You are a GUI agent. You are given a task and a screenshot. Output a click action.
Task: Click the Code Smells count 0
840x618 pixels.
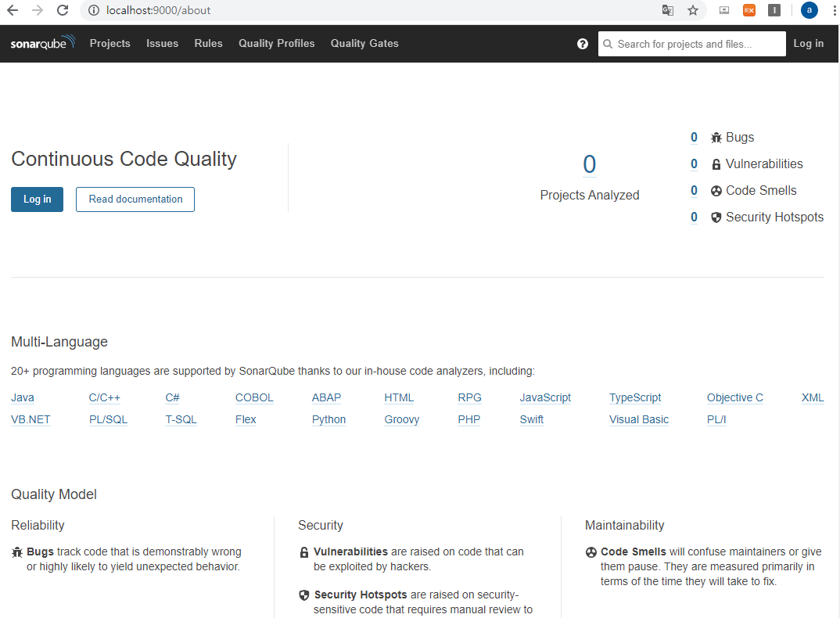coord(694,191)
